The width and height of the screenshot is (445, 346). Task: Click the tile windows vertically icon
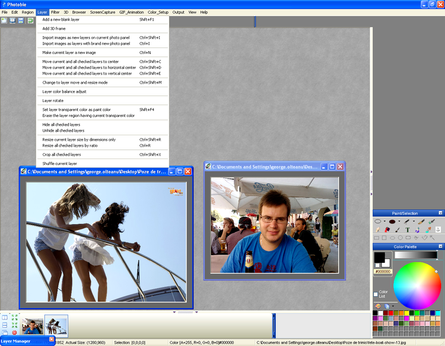(x=5, y=318)
